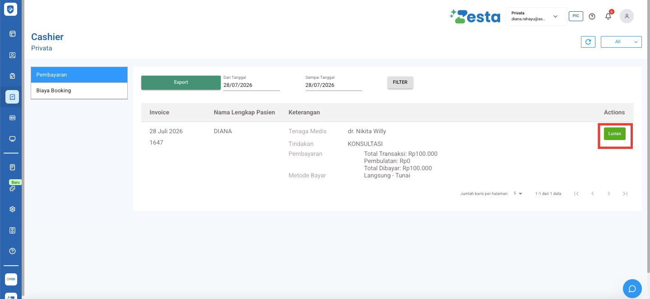This screenshot has width=650, height=299.
Task: Open the medical clipboard icon in sidebar
Action: coord(13,76)
